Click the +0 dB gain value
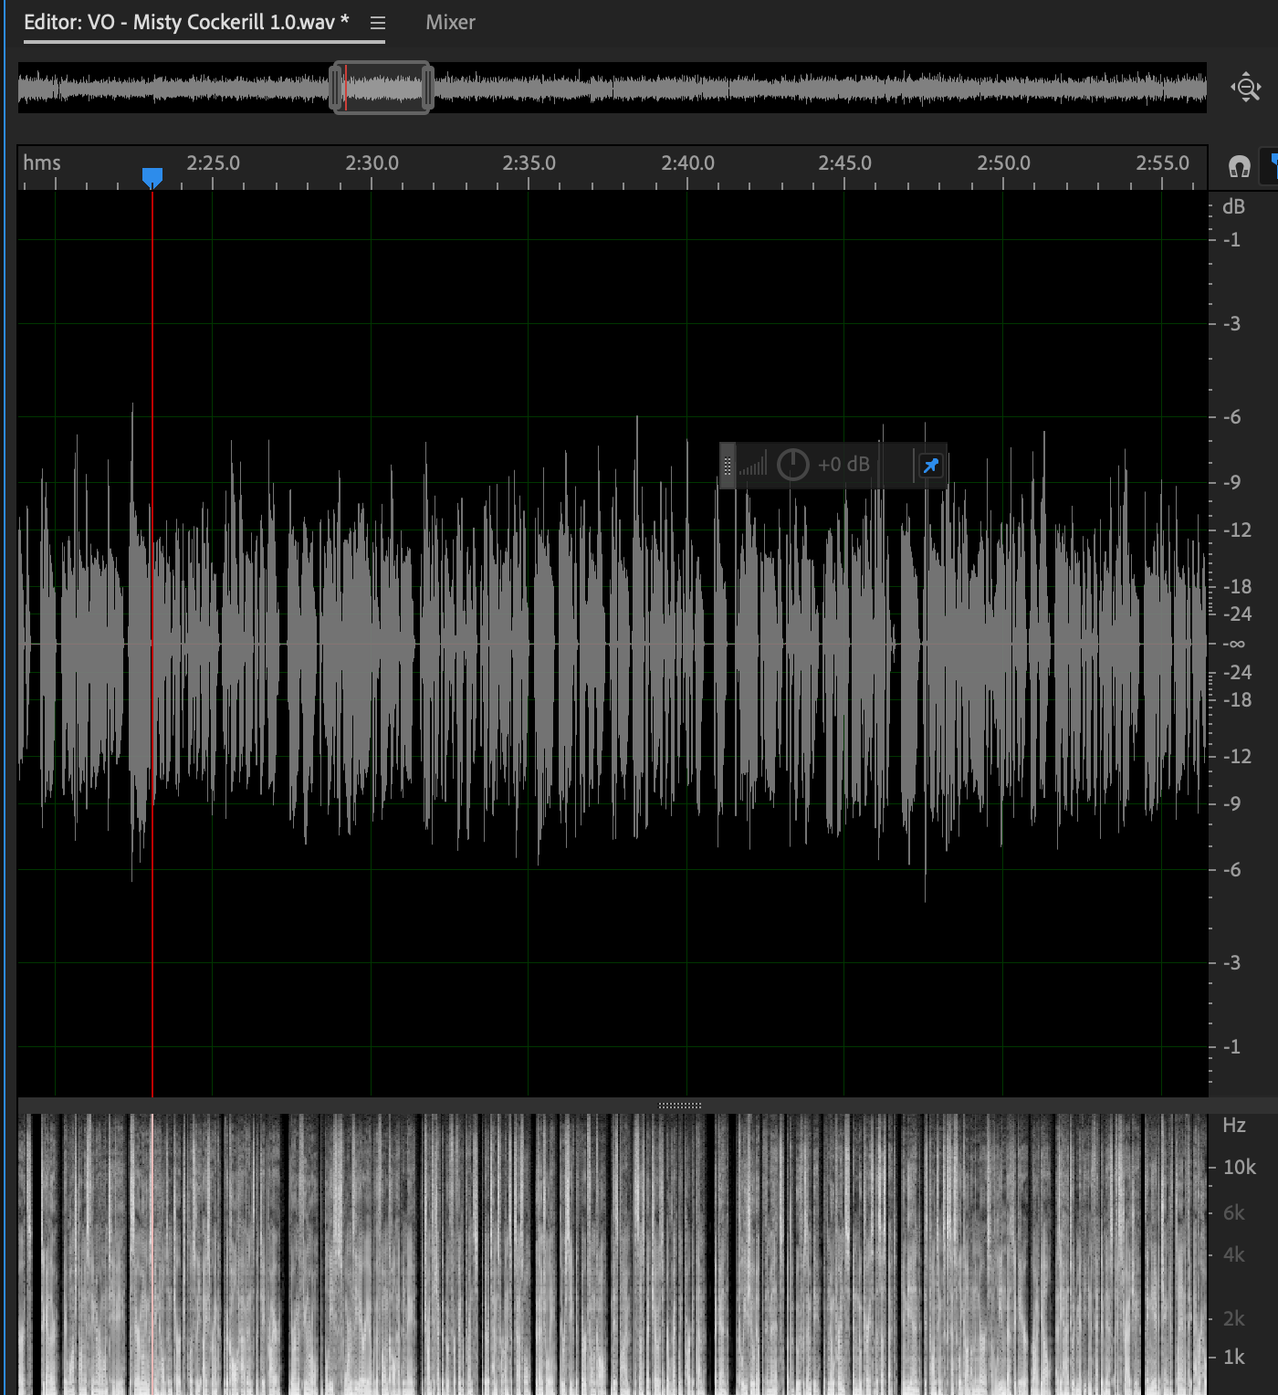The height and width of the screenshot is (1395, 1278). pos(843,465)
